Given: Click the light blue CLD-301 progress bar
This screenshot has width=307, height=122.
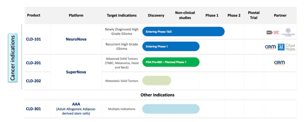Looking at the screenshot, I should click(171, 109).
